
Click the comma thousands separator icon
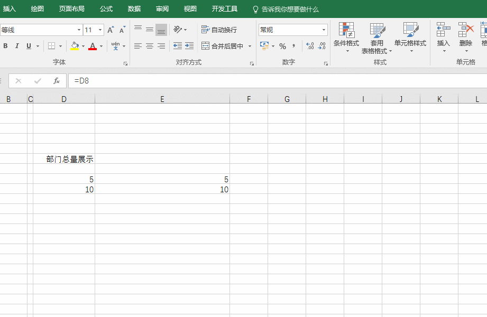tap(293, 46)
